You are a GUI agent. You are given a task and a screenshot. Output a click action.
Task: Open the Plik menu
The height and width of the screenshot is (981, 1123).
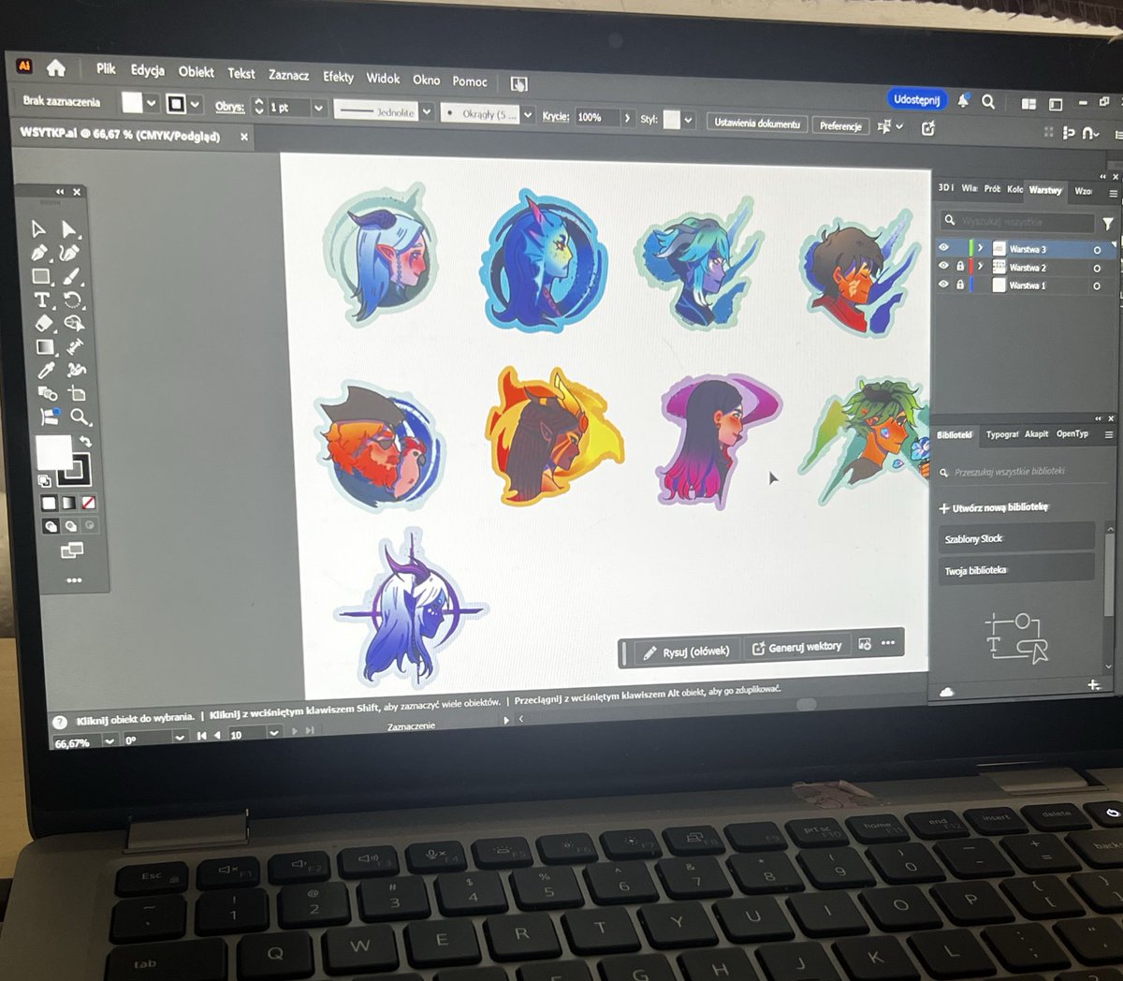pyautogui.click(x=106, y=68)
